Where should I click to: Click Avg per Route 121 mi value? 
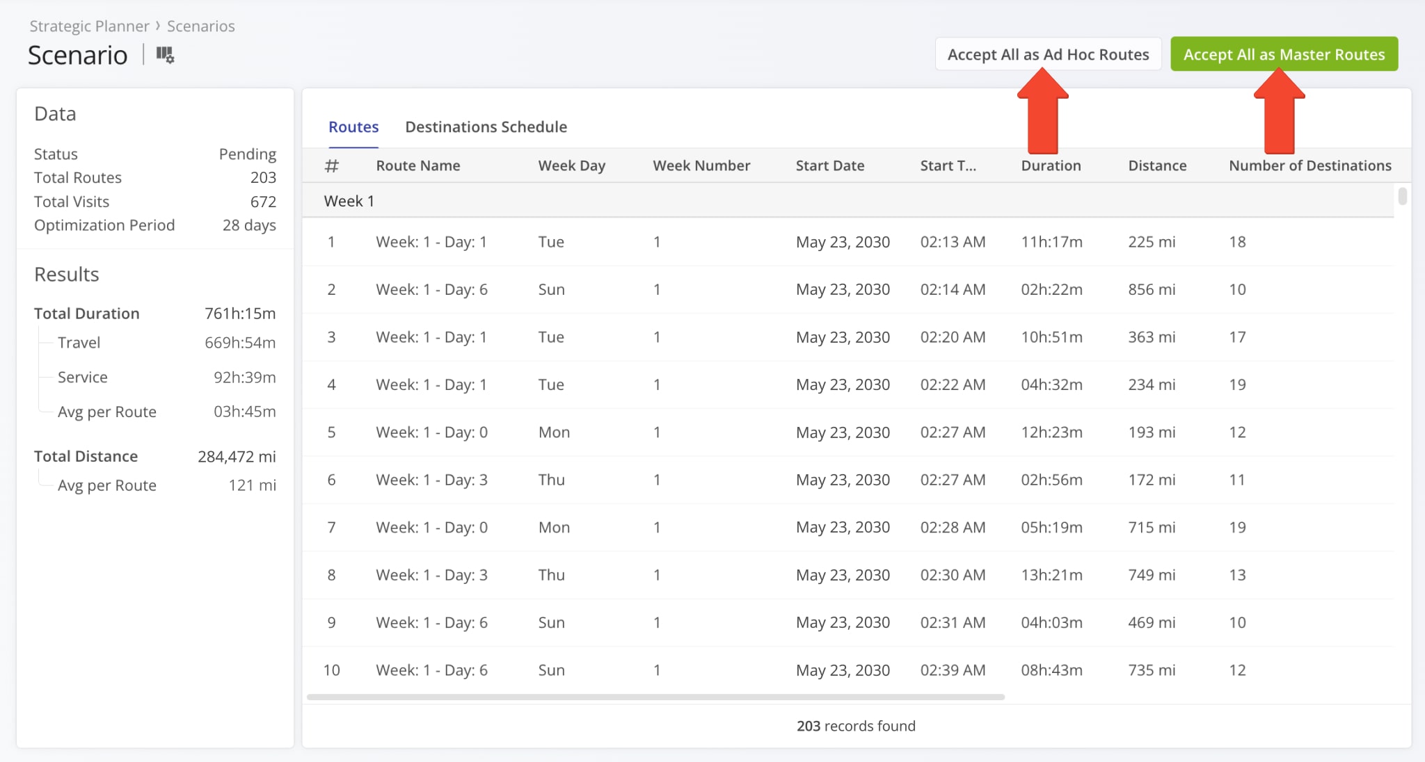click(x=252, y=485)
